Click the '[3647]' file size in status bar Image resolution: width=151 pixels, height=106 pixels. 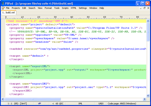[23, 104]
